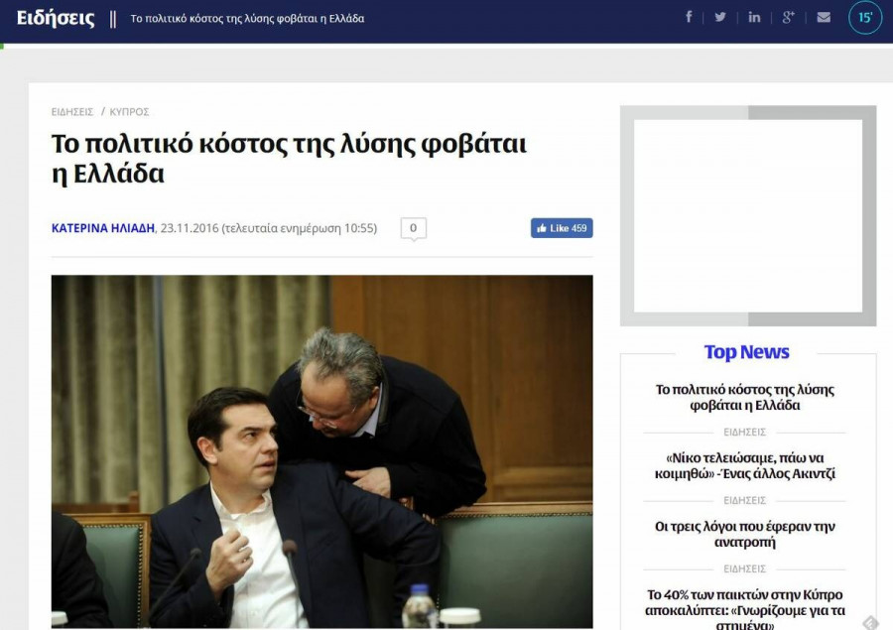The height and width of the screenshot is (630, 893).
Task: Click the main article photo
Action: point(321,451)
